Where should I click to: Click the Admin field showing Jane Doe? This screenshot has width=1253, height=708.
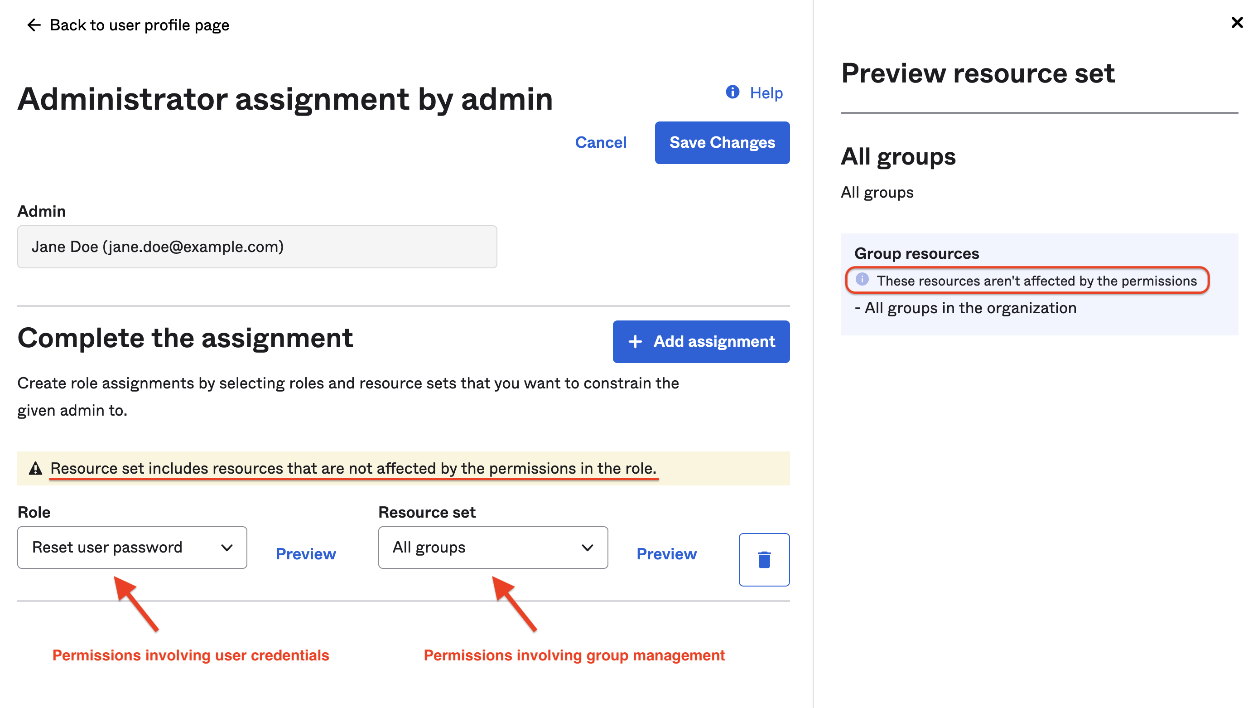click(x=257, y=247)
